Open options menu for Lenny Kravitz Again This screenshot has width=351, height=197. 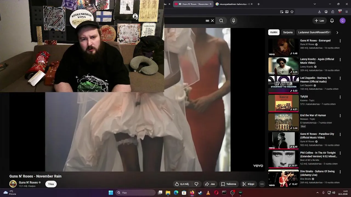point(340,59)
